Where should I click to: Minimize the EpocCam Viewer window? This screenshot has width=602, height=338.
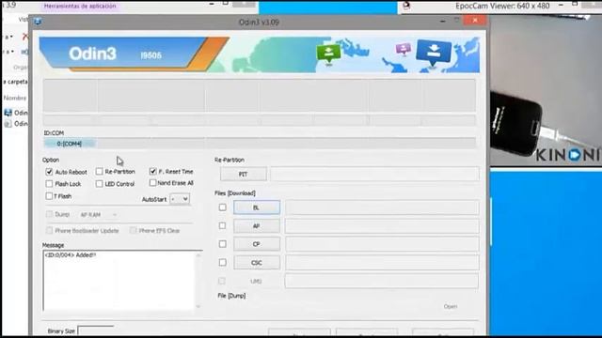(x=561, y=6)
